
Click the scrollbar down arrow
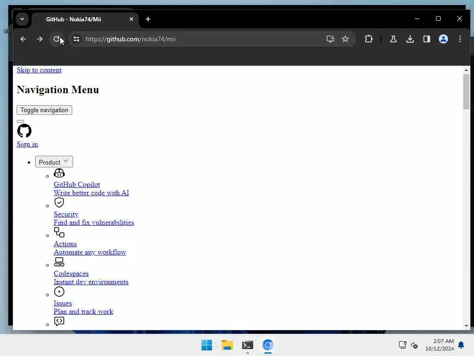pyautogui.click(x=466, y=326)
